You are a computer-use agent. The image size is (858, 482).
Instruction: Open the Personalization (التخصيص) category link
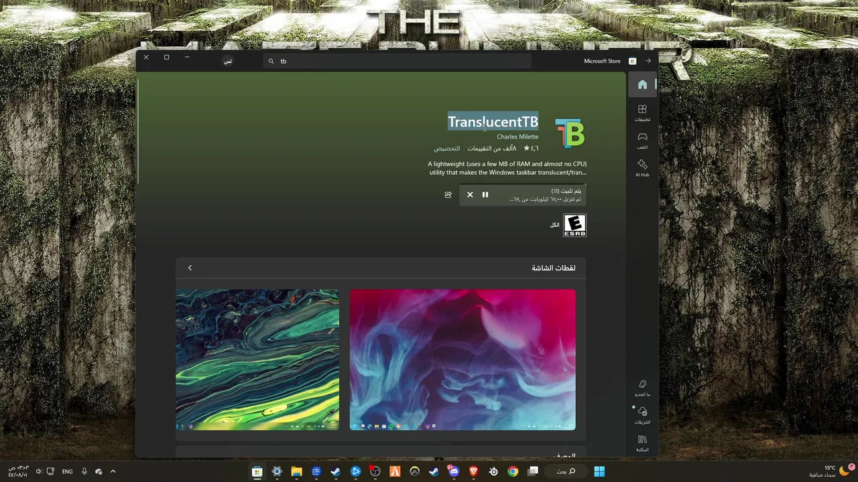446,148
